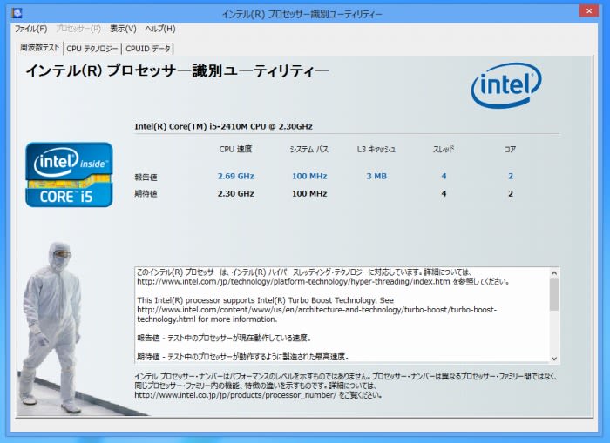The image size is (610, 443).
Task: Click the Intel Inside Core i5 badge
Action: [69, 174]
